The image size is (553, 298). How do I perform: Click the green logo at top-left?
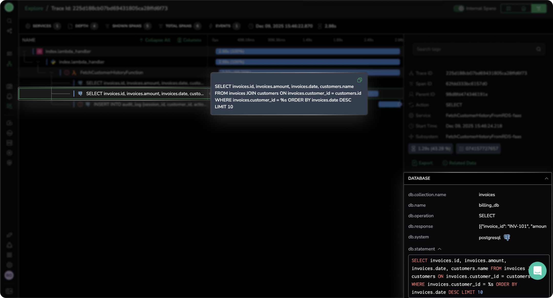[9, 7]
